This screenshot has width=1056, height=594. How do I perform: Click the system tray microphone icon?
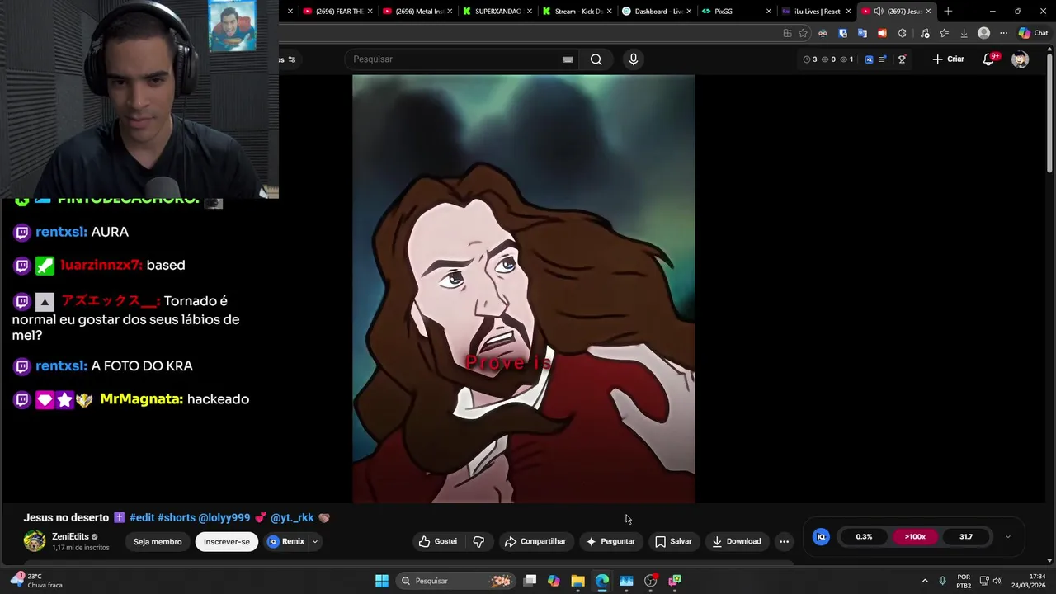[x=943, y=581]
